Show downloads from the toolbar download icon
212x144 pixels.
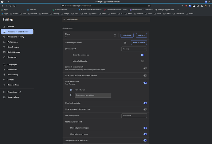point(202,6)
